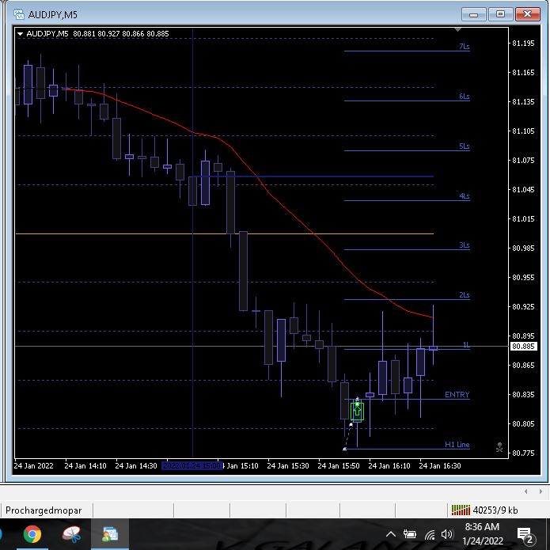Select the 6Ls level label
550x550 pixels.
click(464, 96)
